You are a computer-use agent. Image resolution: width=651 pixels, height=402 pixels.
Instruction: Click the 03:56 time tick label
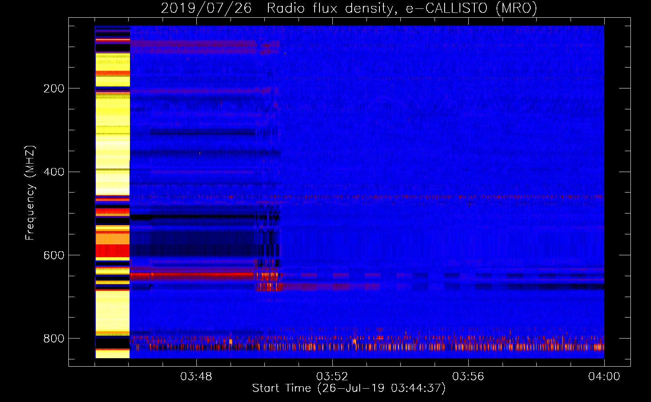(x=468, y=377)
